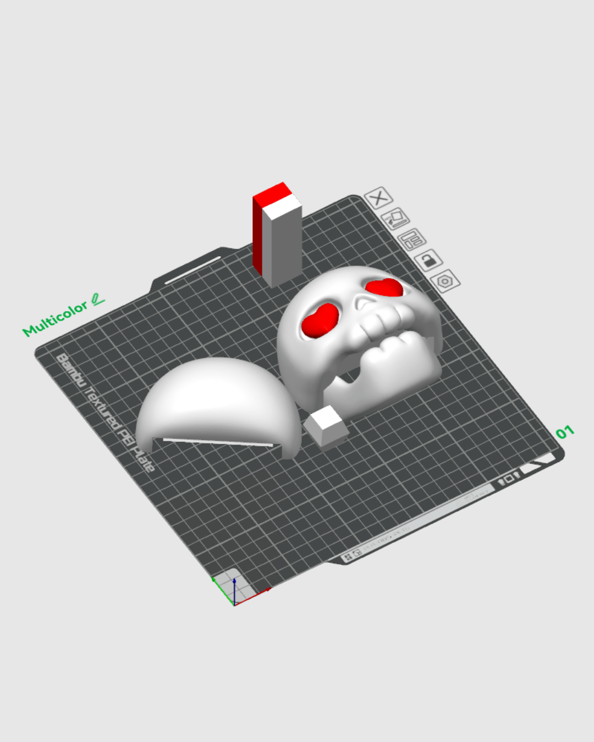Toggle the plate lock padlock icon
The width and height of the screenshot is (594, 742).
pyautogui.click(x=428, y=260)
